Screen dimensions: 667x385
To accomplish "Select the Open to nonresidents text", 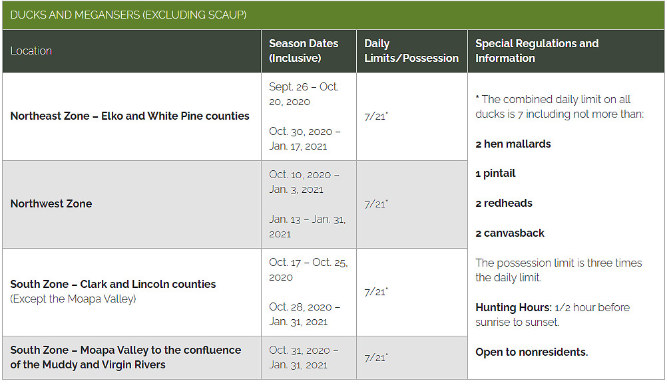I will coord(531,352).
